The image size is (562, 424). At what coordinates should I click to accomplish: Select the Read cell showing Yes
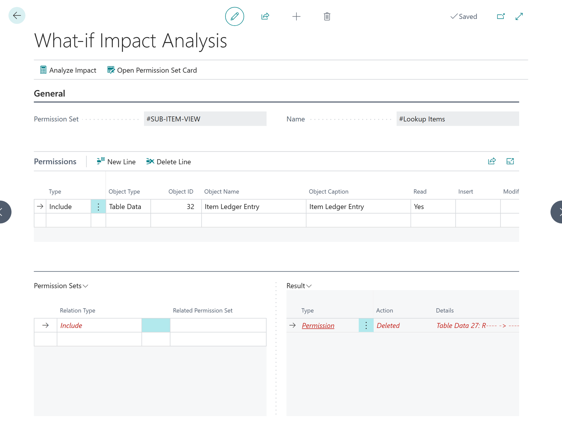click(433, 207)
